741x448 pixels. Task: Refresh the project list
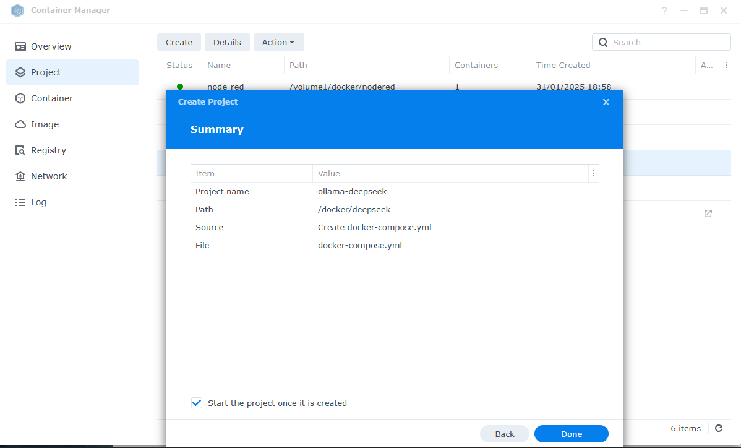coord(719,428)
